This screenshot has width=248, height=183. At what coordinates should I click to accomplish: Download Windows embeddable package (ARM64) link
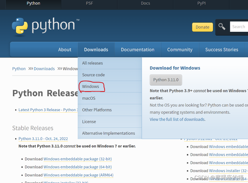pos(79,175)
